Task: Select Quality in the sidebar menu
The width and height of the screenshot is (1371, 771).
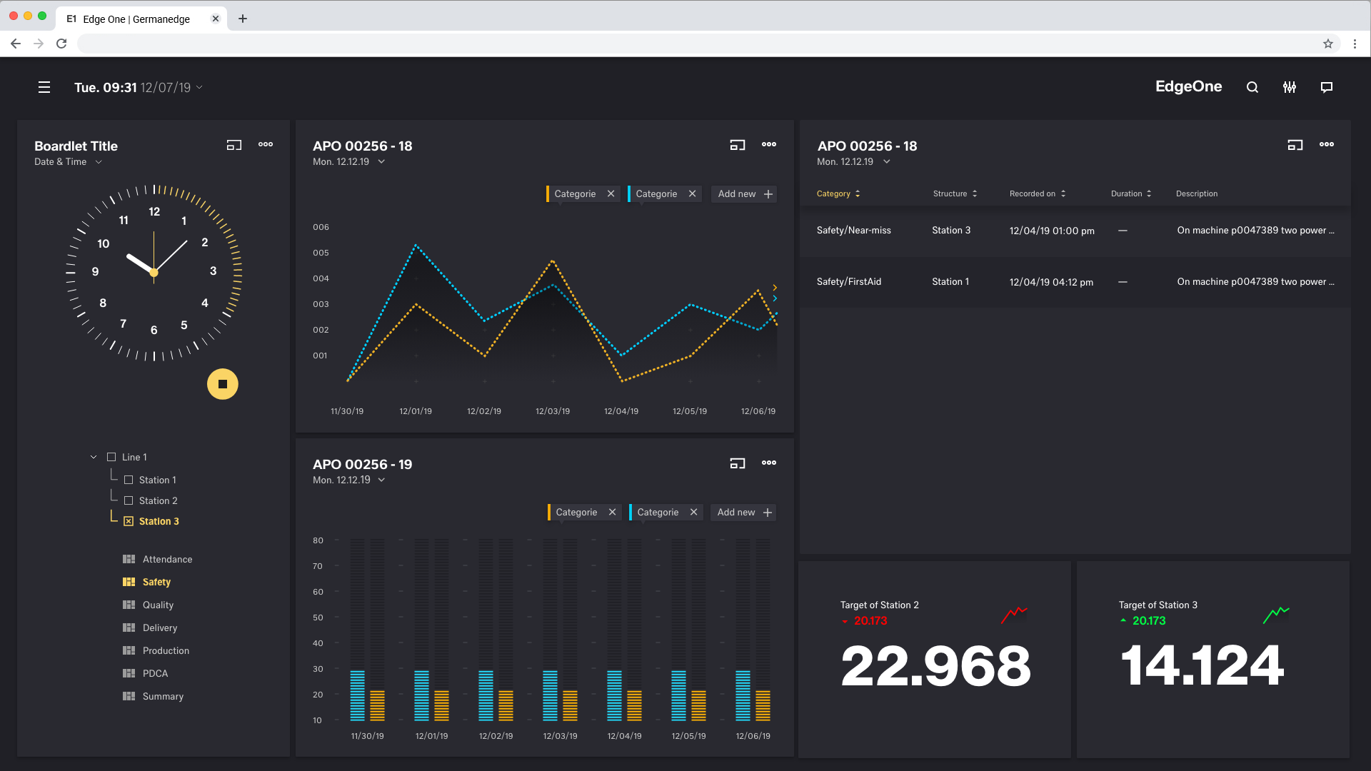Action: tap(158, 605)
